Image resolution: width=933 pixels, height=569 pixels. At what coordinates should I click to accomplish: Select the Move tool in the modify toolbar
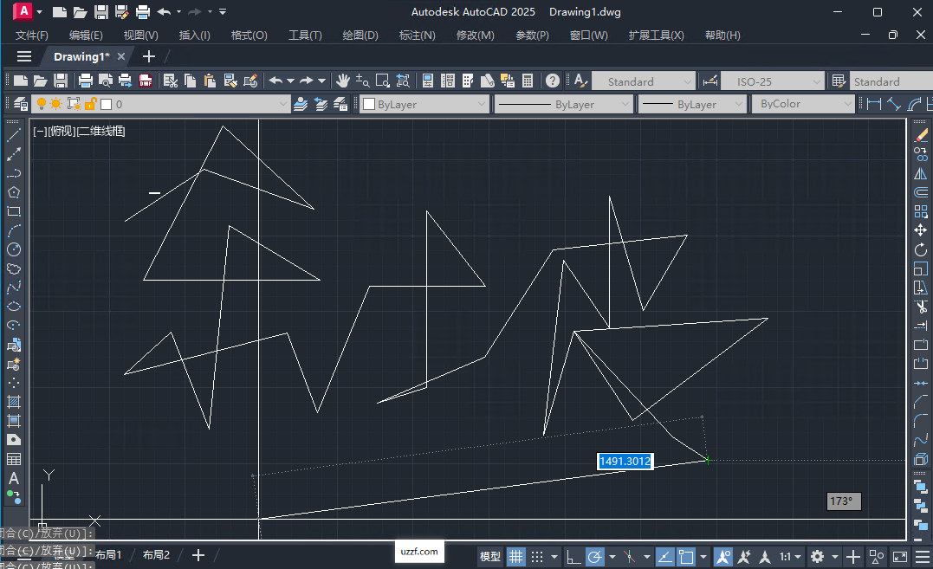(x=921, y=231)
